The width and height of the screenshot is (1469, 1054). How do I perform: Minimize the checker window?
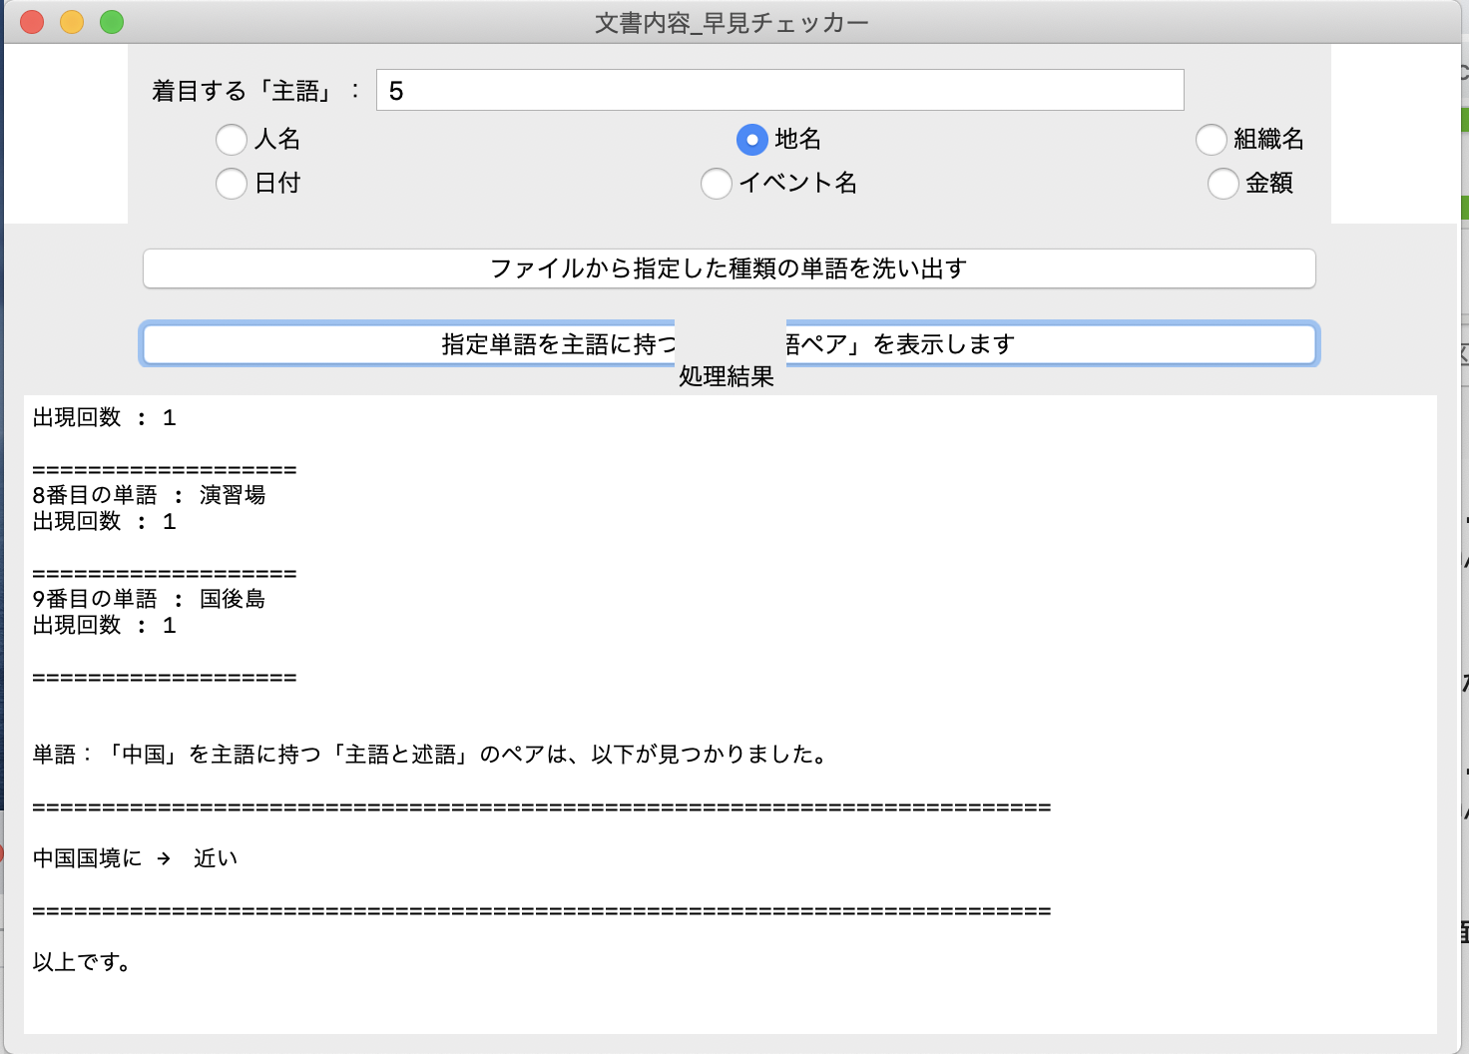pos(70,20)
